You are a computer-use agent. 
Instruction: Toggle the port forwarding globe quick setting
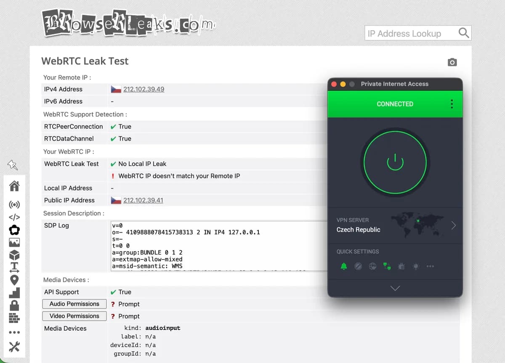[x=372, y=266]
